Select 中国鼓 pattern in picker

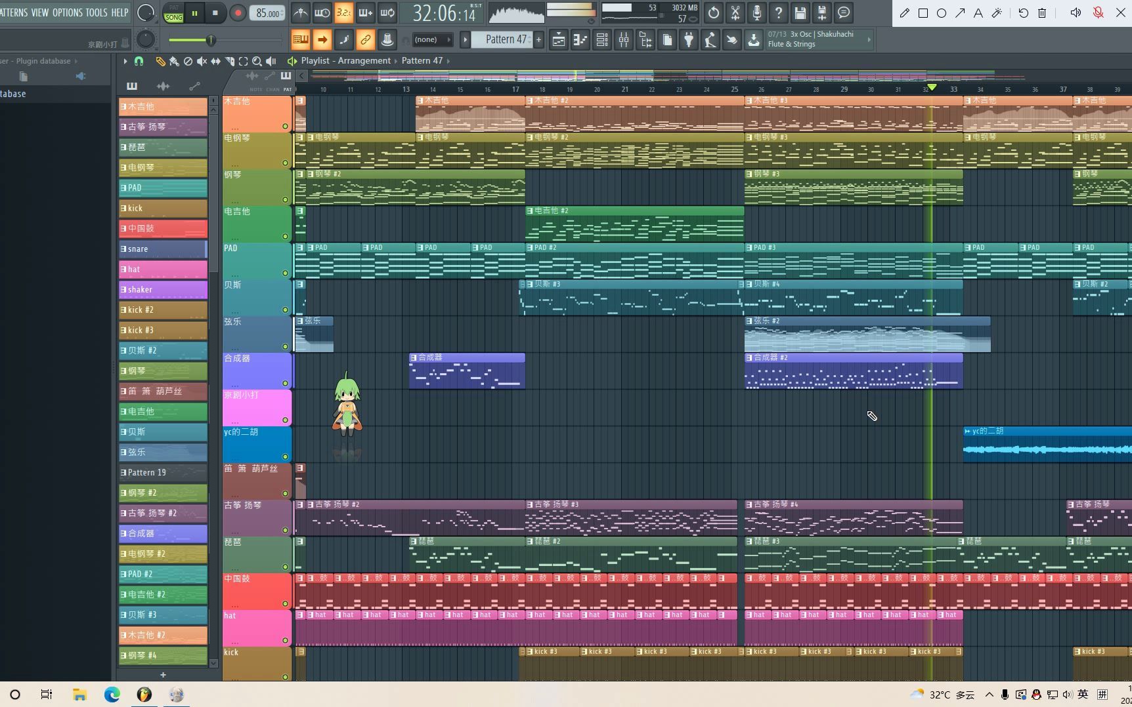[163, 228]
